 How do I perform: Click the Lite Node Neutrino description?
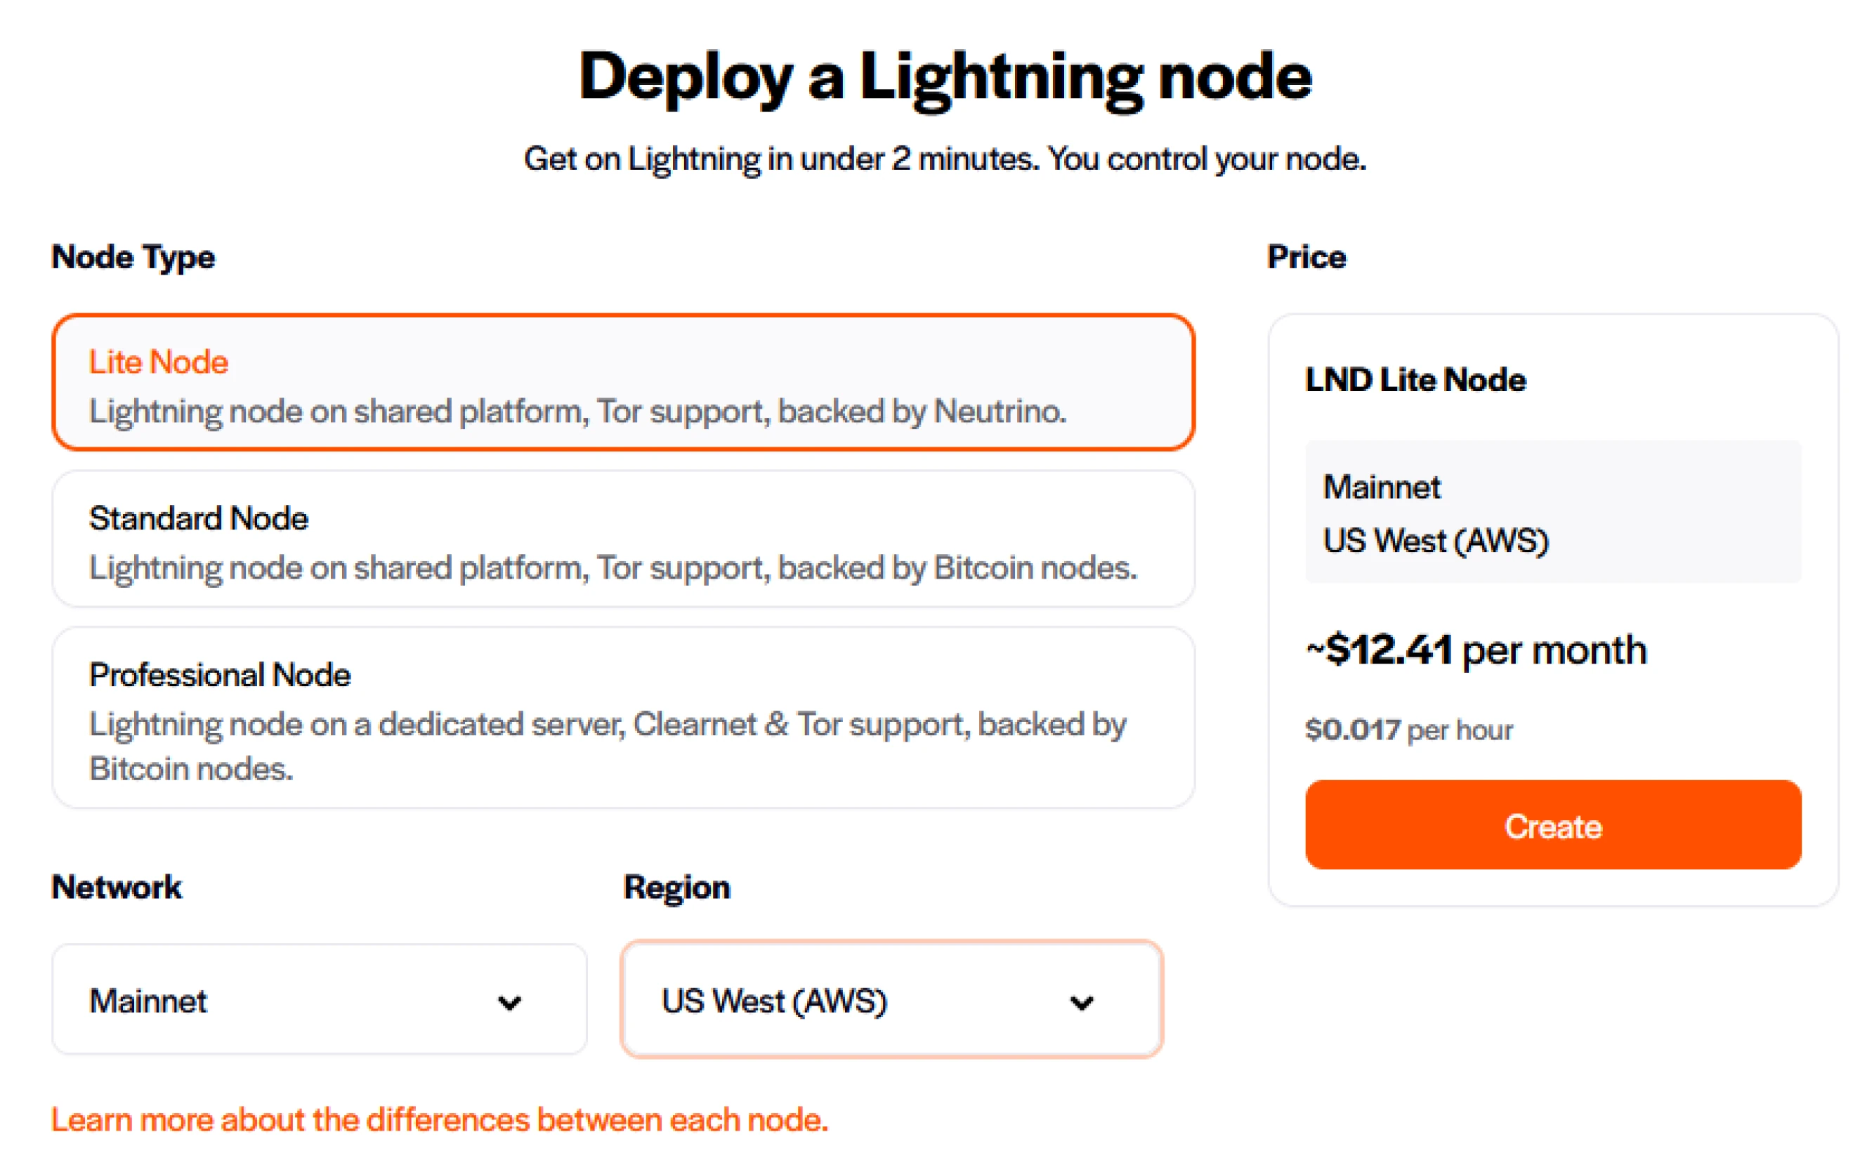point(577,412)
